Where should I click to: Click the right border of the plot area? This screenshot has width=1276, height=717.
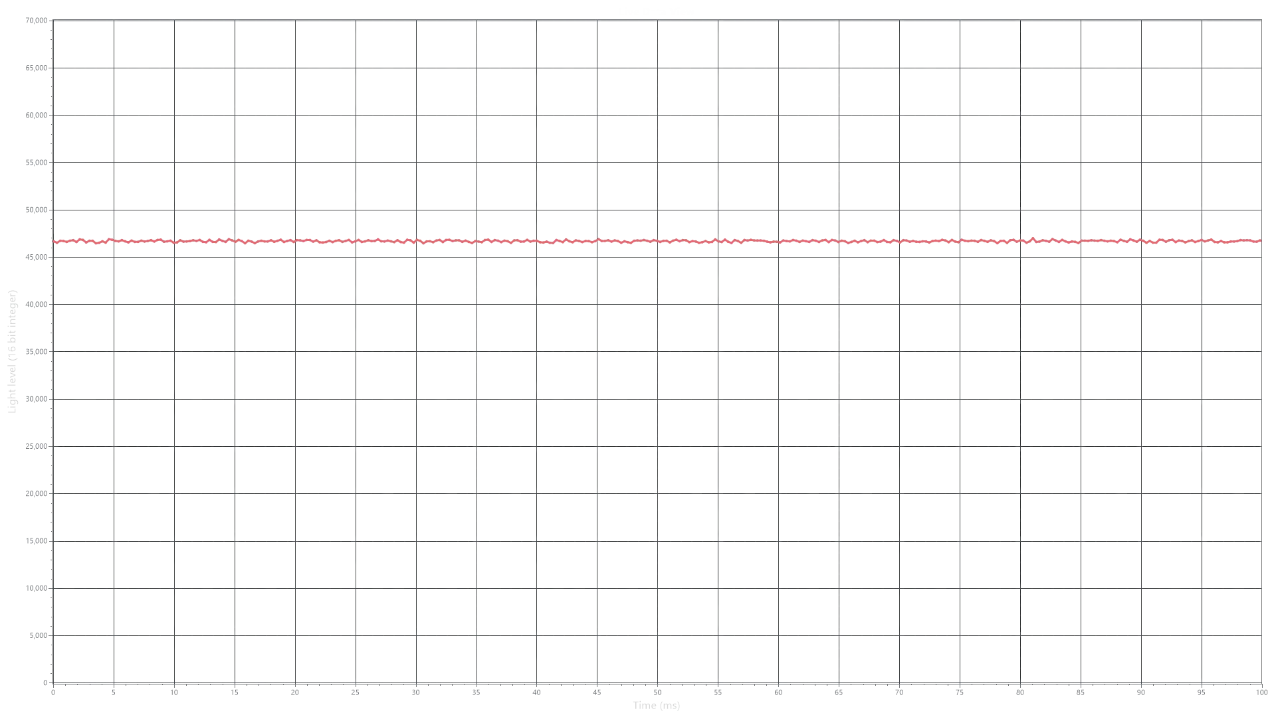(1262, 465)
